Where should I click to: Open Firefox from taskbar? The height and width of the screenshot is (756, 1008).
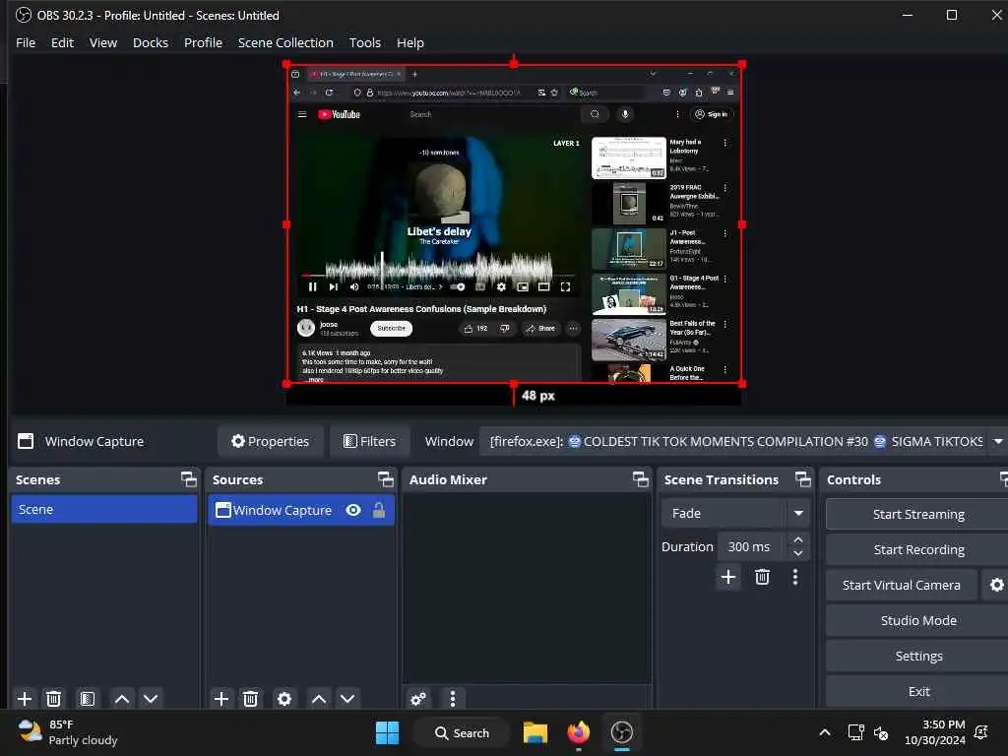pos(579,732)
